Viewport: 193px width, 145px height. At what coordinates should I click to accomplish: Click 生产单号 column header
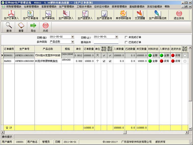coord(24,49)
